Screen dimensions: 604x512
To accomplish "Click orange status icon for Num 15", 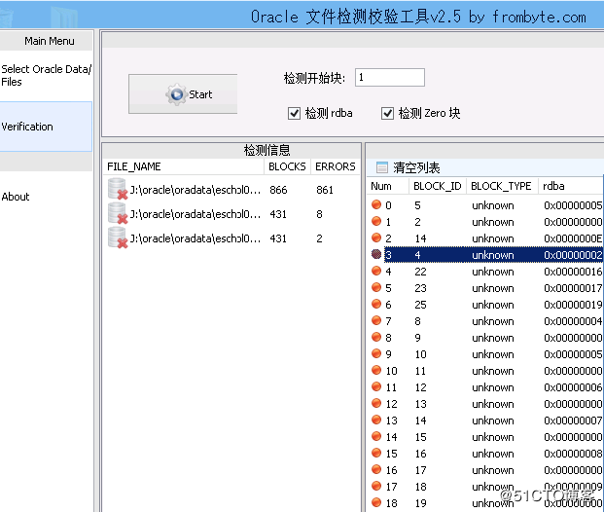I will click(376, 453).
